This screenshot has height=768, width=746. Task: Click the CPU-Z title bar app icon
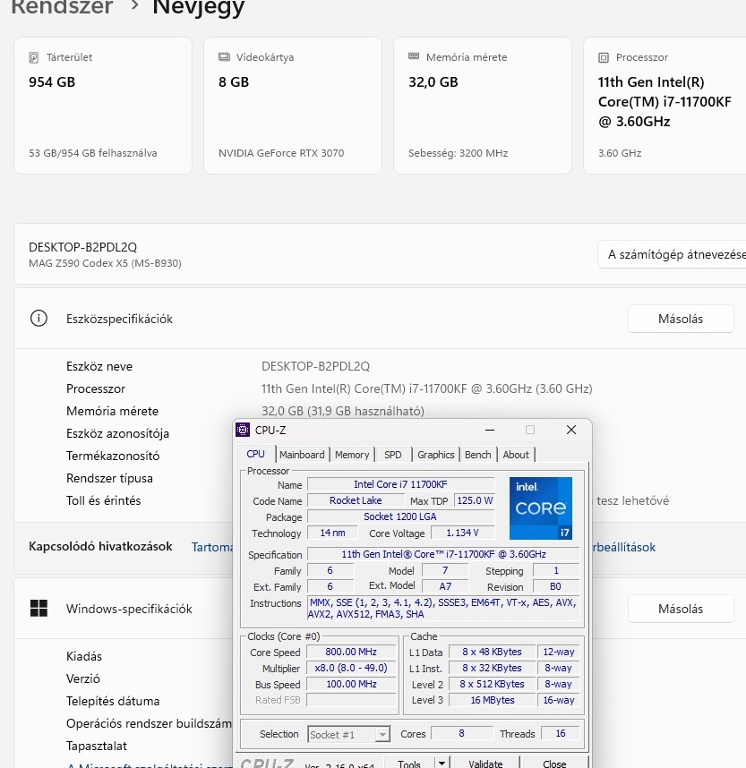(x=243, y=430)
